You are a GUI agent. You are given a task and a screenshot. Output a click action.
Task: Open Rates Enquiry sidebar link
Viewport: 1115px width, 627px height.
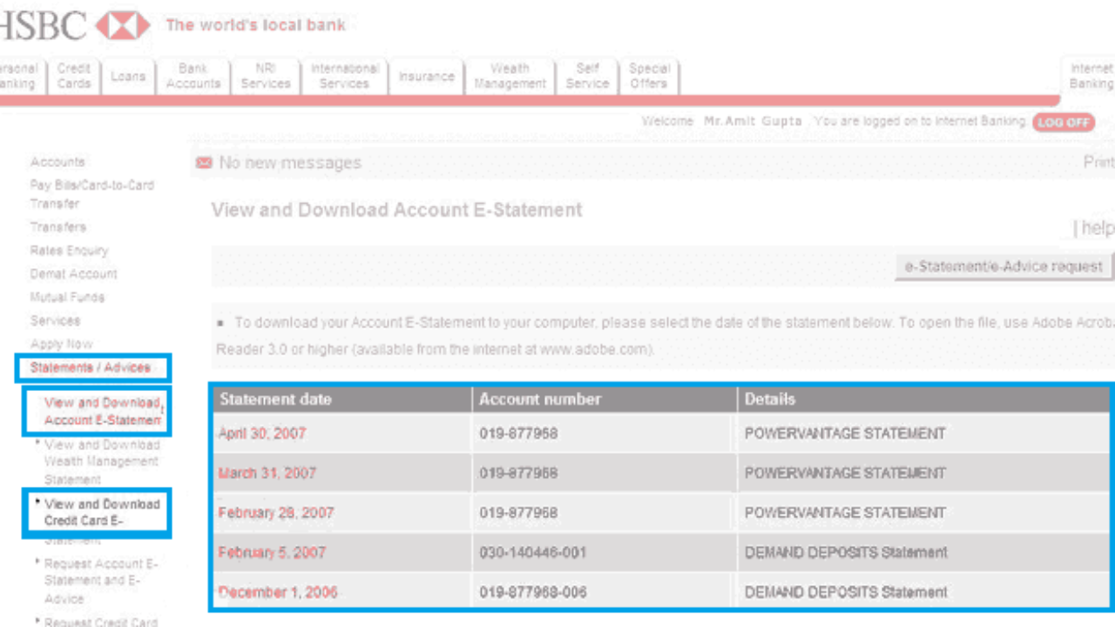[x=69, y=250]
